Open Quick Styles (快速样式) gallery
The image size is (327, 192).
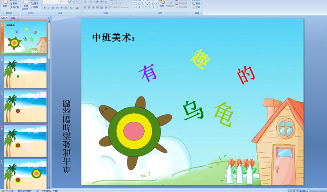click(x=170, y=4)
